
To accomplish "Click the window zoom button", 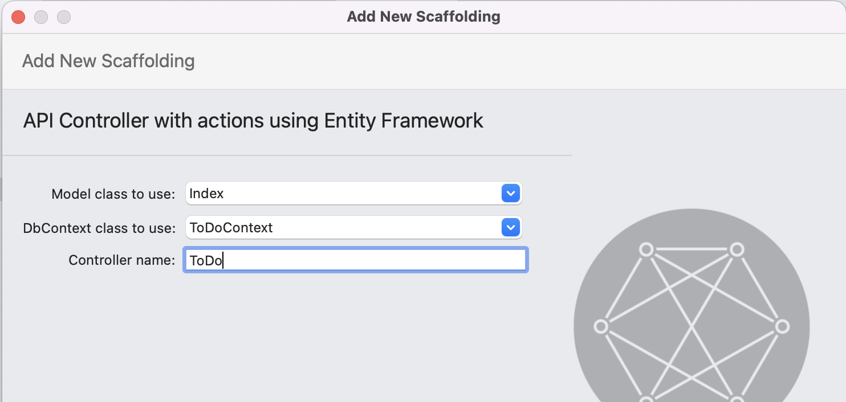I will (64, 17).
